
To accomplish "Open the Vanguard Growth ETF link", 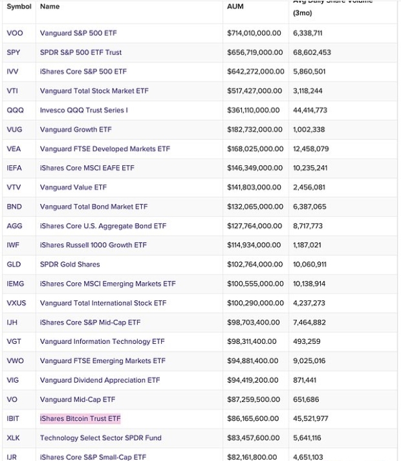I will pyautogui.click(x=76, y=129).
